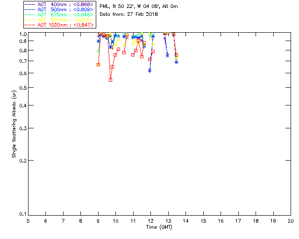
Task: Click the blue asterisk marker at time 13.5 near 0.7
Action: pos(177,62)
